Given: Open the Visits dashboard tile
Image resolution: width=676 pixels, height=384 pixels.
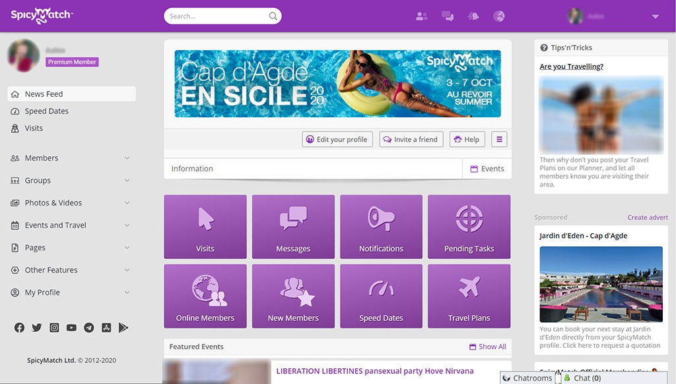Looking at the screenshot, I should coord(205,227).
